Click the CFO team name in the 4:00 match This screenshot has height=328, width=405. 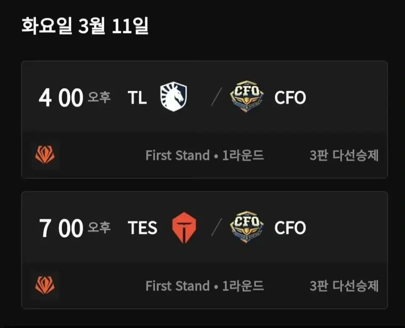point(290,98)
